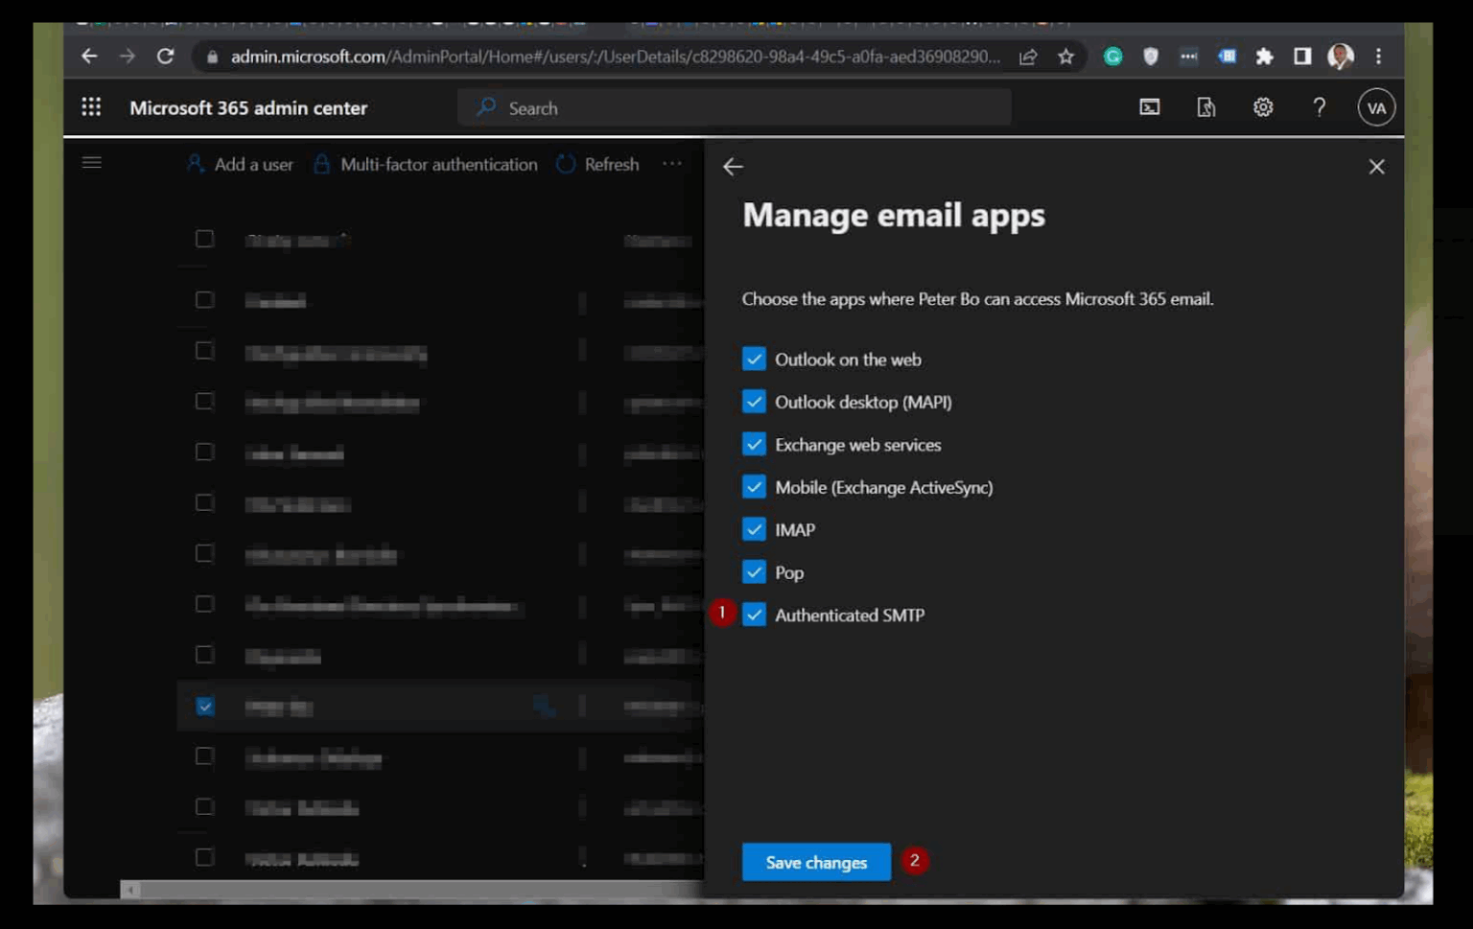Click the back arrow in Manage email apps

[733, 167]
